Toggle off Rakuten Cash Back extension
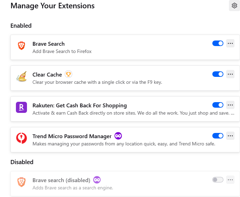The image size is (240, 197). 218,105
